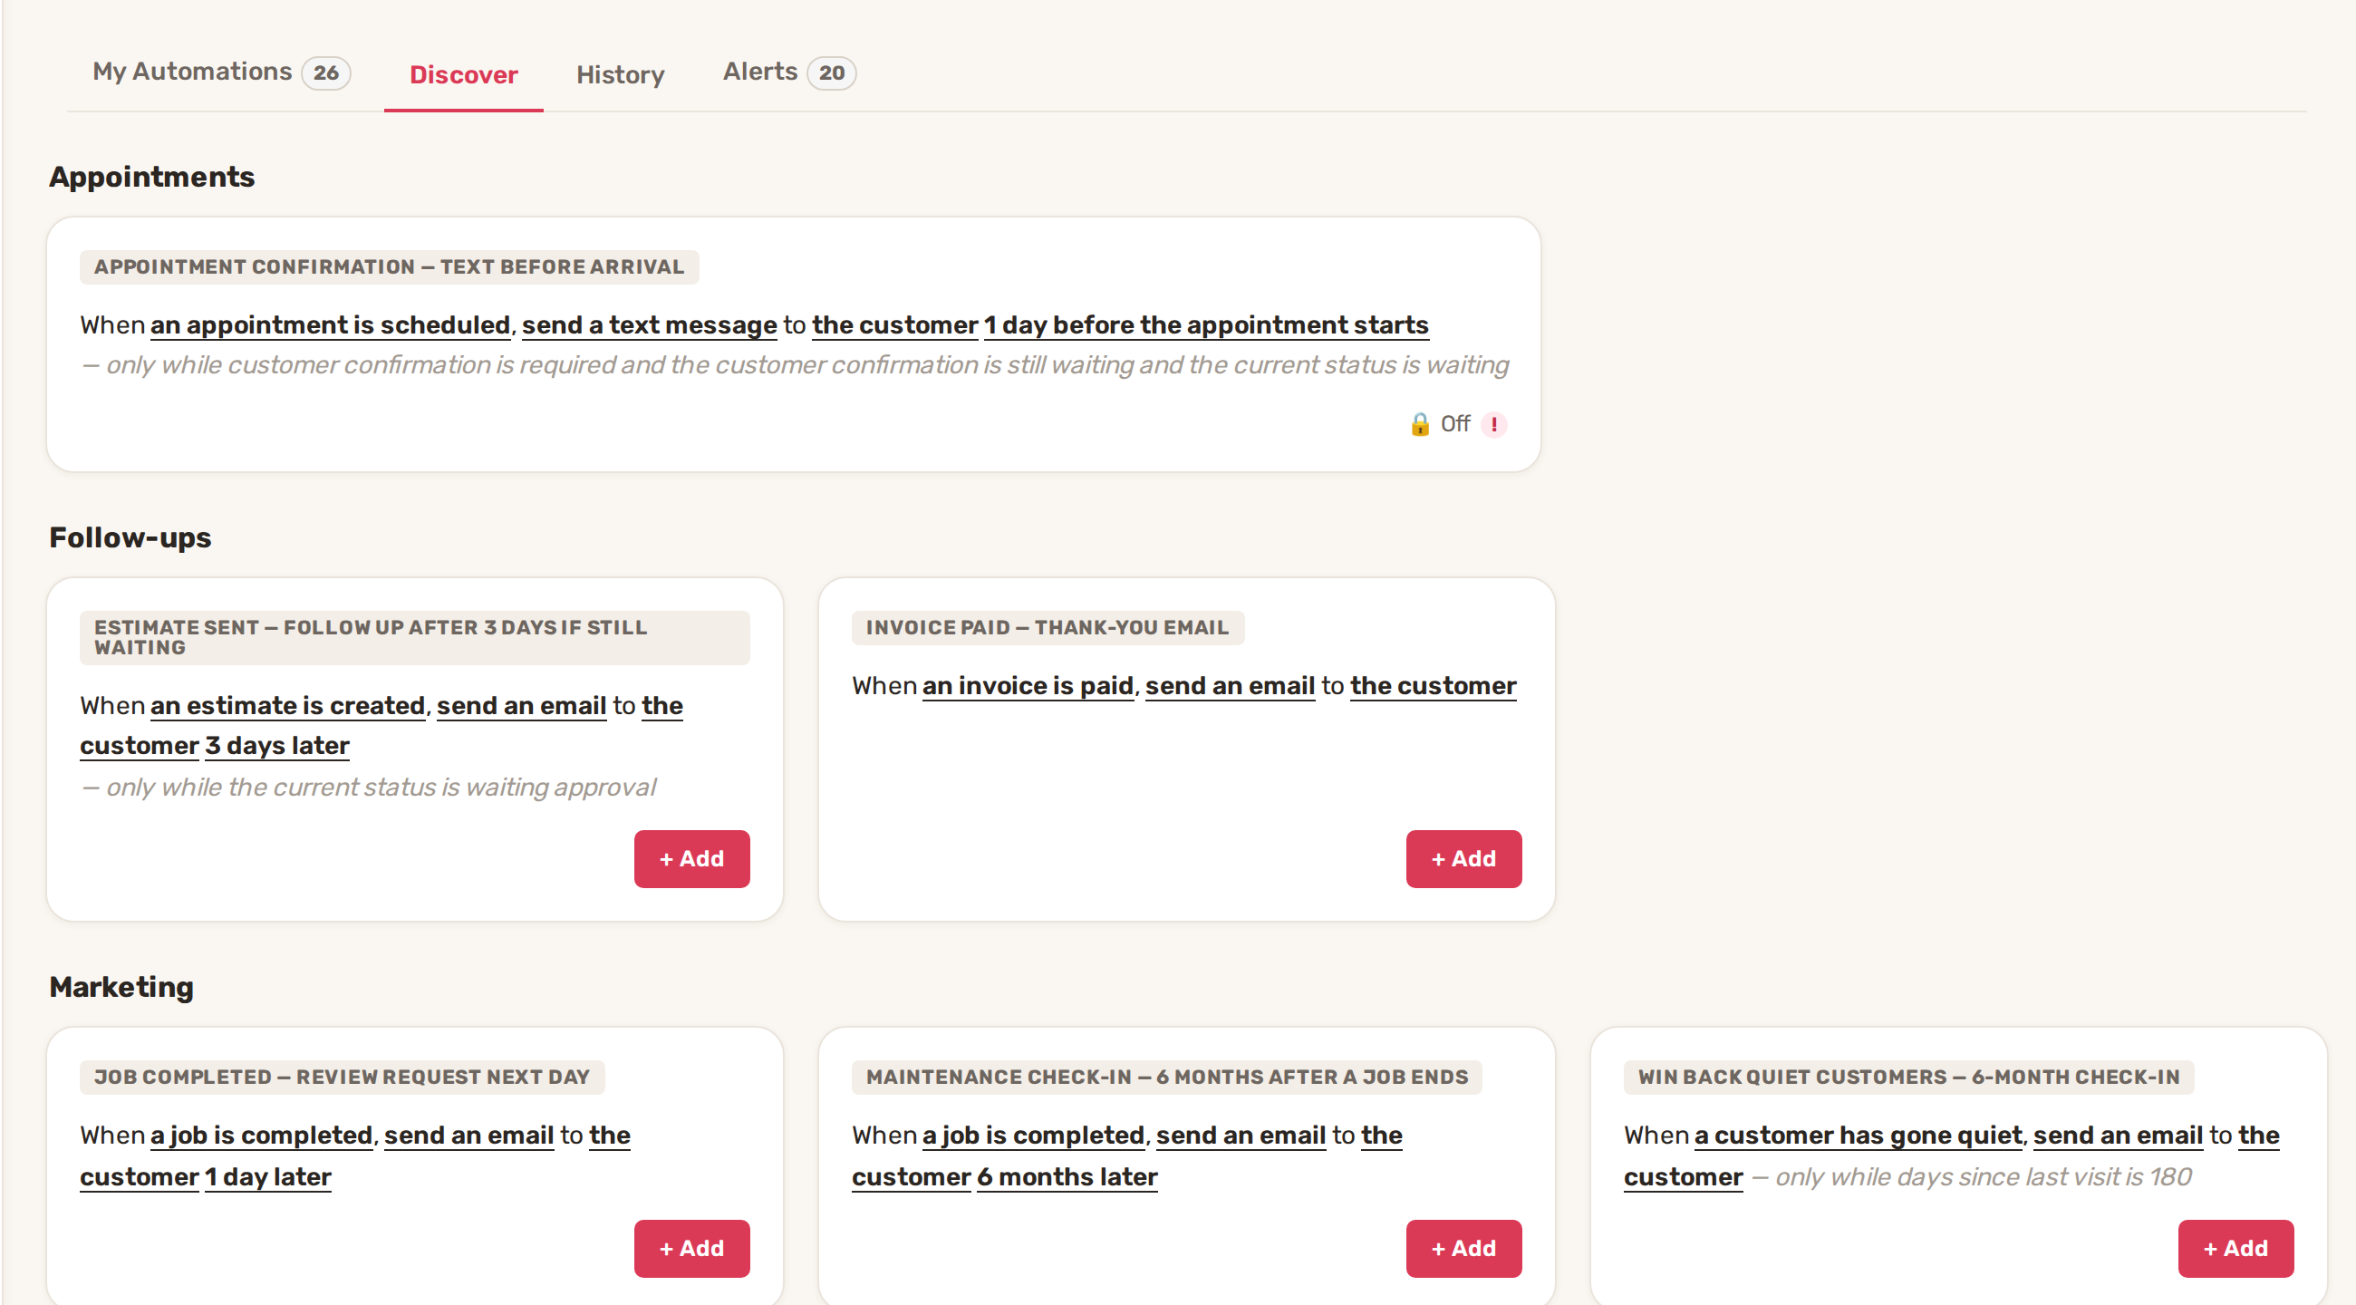Click the 26 count badge on My Automations

(325, 73)
